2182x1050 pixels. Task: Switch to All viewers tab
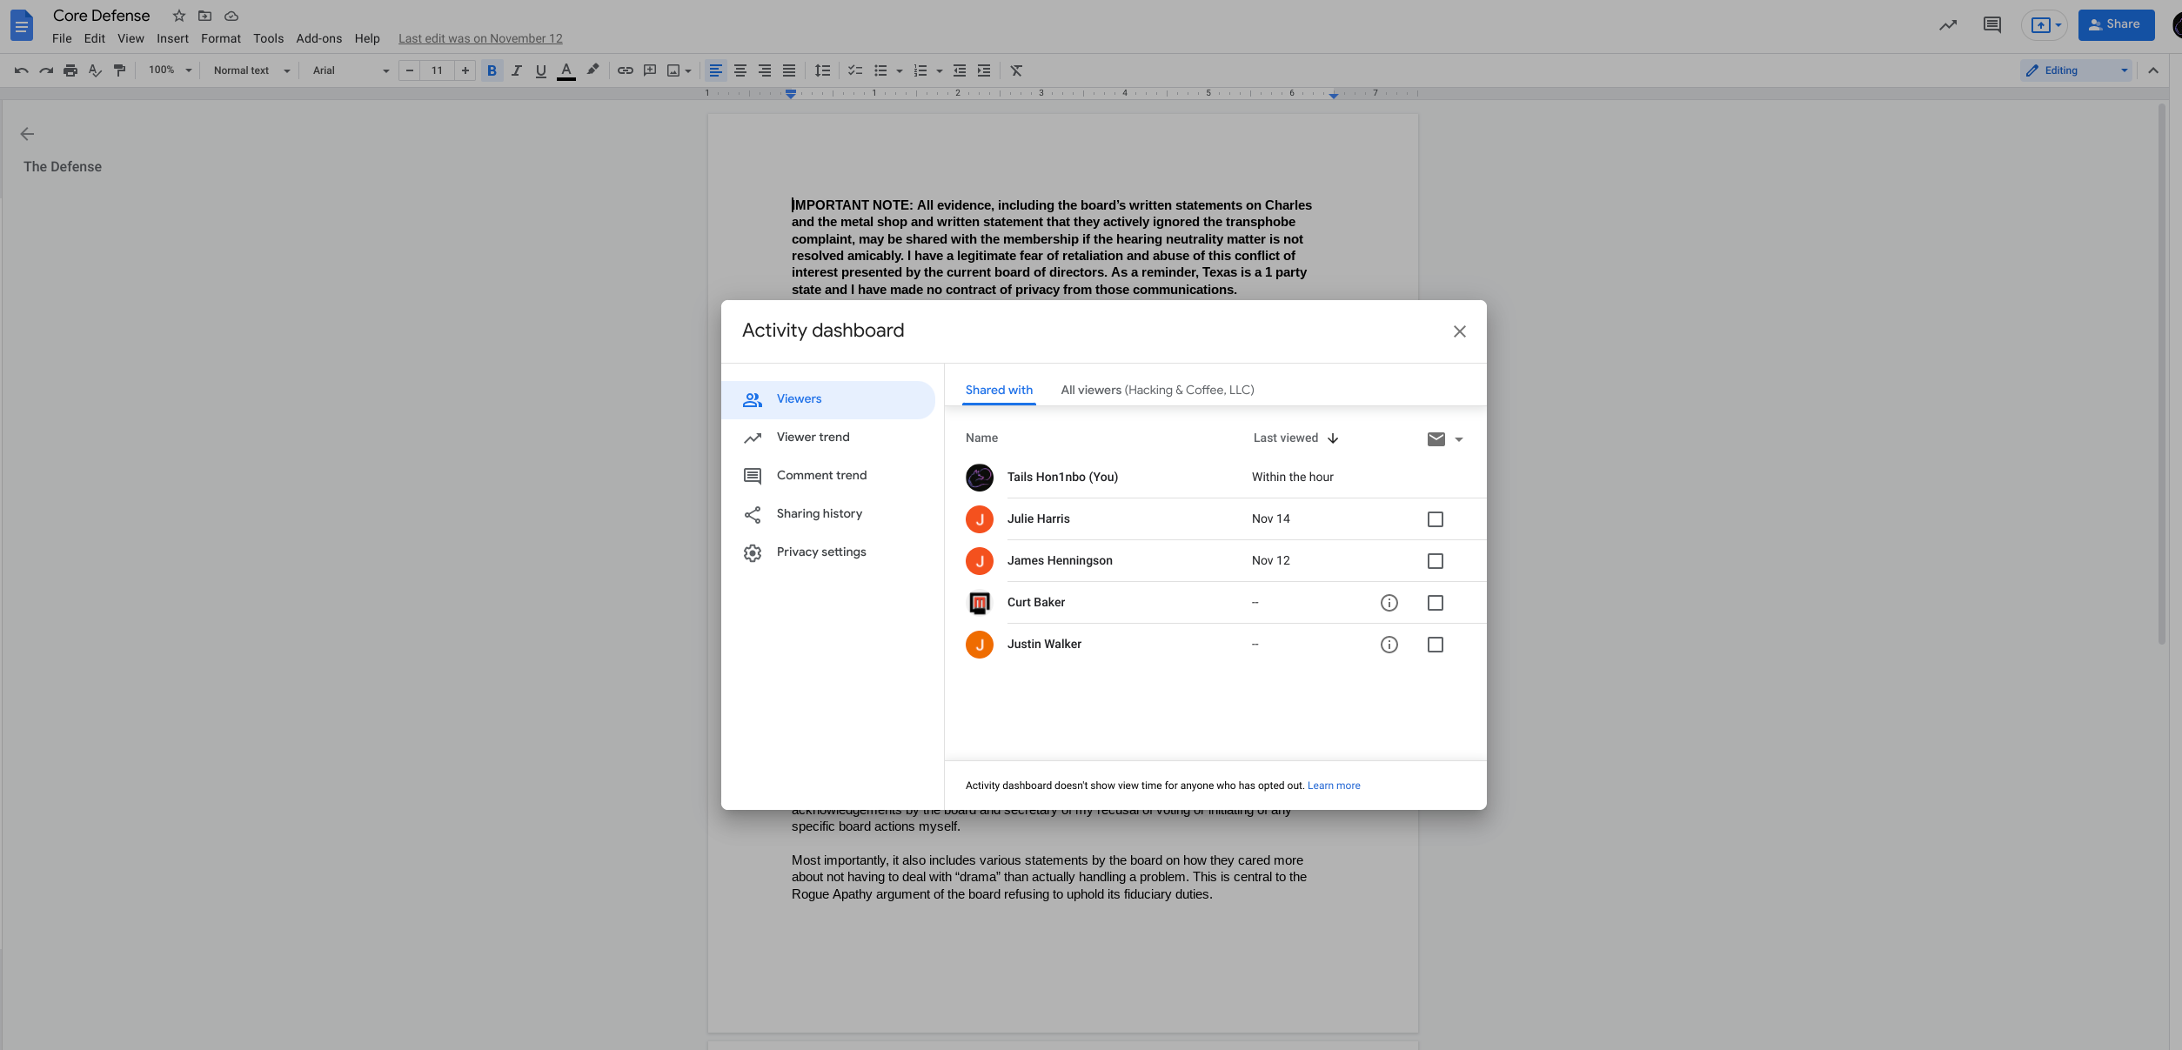coord(1156,390)
